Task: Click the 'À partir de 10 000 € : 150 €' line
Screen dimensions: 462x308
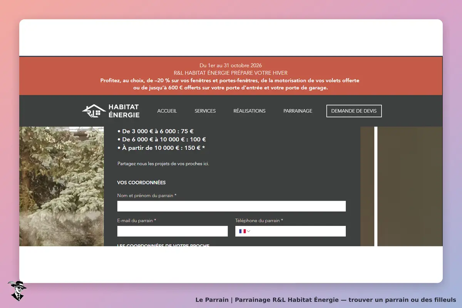Action: [161, 148]
